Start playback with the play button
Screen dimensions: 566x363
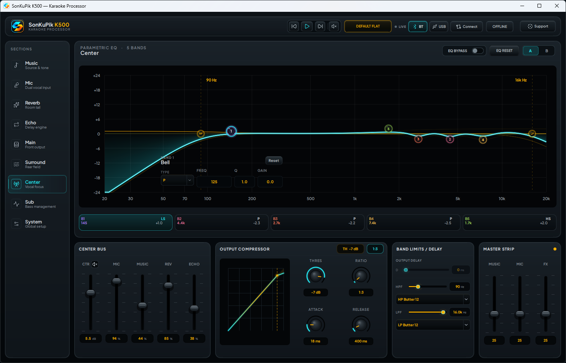click(x=307, y=26)
